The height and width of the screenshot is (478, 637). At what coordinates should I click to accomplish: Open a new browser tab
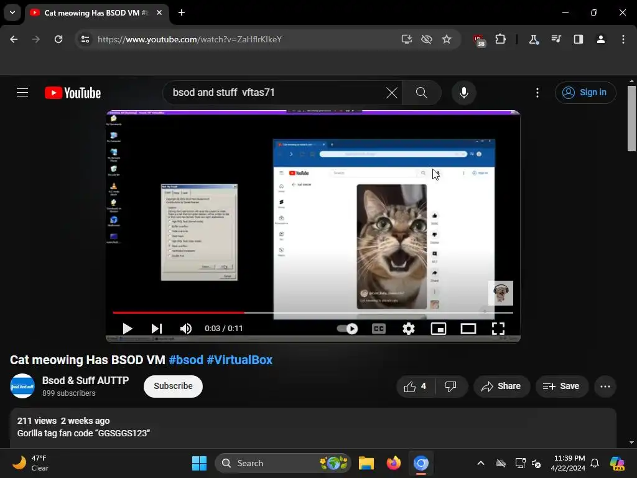point(182,12)
